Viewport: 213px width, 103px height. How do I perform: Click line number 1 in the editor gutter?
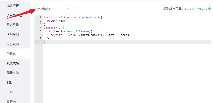coord(40,17)
